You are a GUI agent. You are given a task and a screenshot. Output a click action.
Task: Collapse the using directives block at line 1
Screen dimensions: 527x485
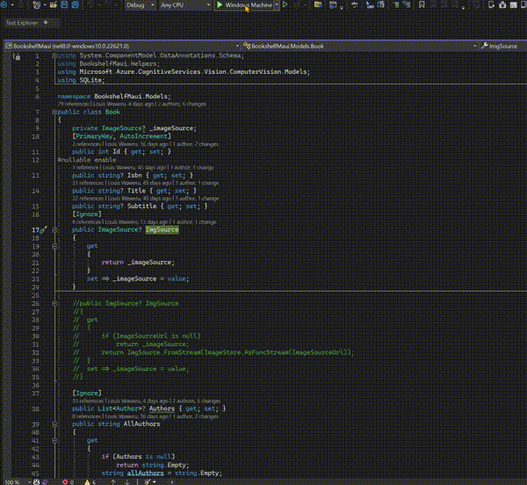(54, 55)
